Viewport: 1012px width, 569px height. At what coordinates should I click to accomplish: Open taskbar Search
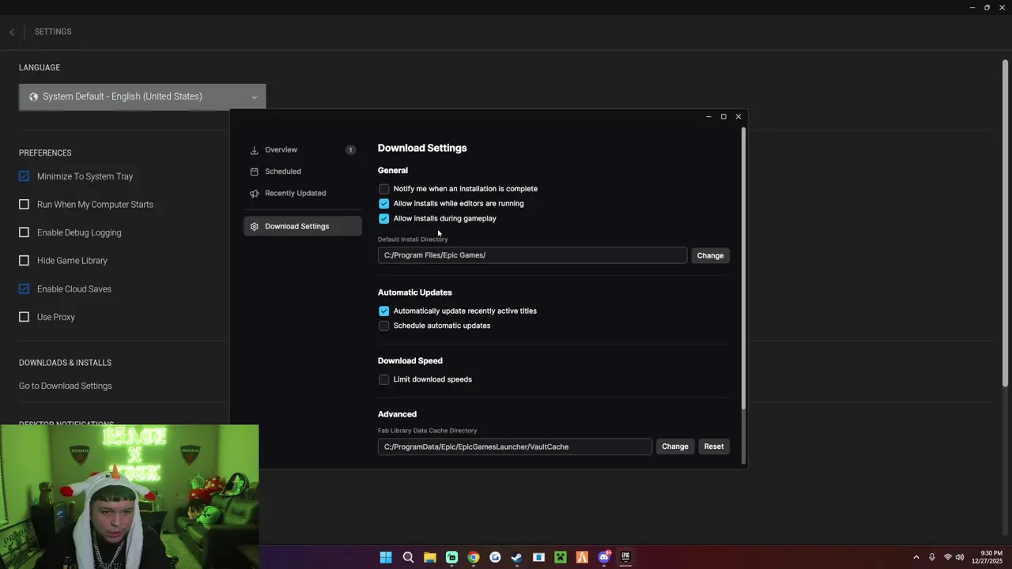(408, 557)
